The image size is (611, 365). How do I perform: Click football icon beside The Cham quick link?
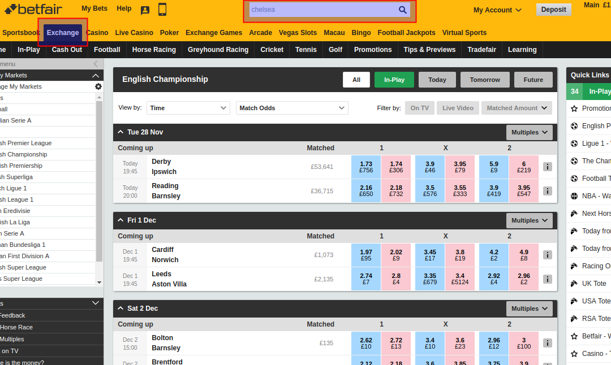(574, 161)
